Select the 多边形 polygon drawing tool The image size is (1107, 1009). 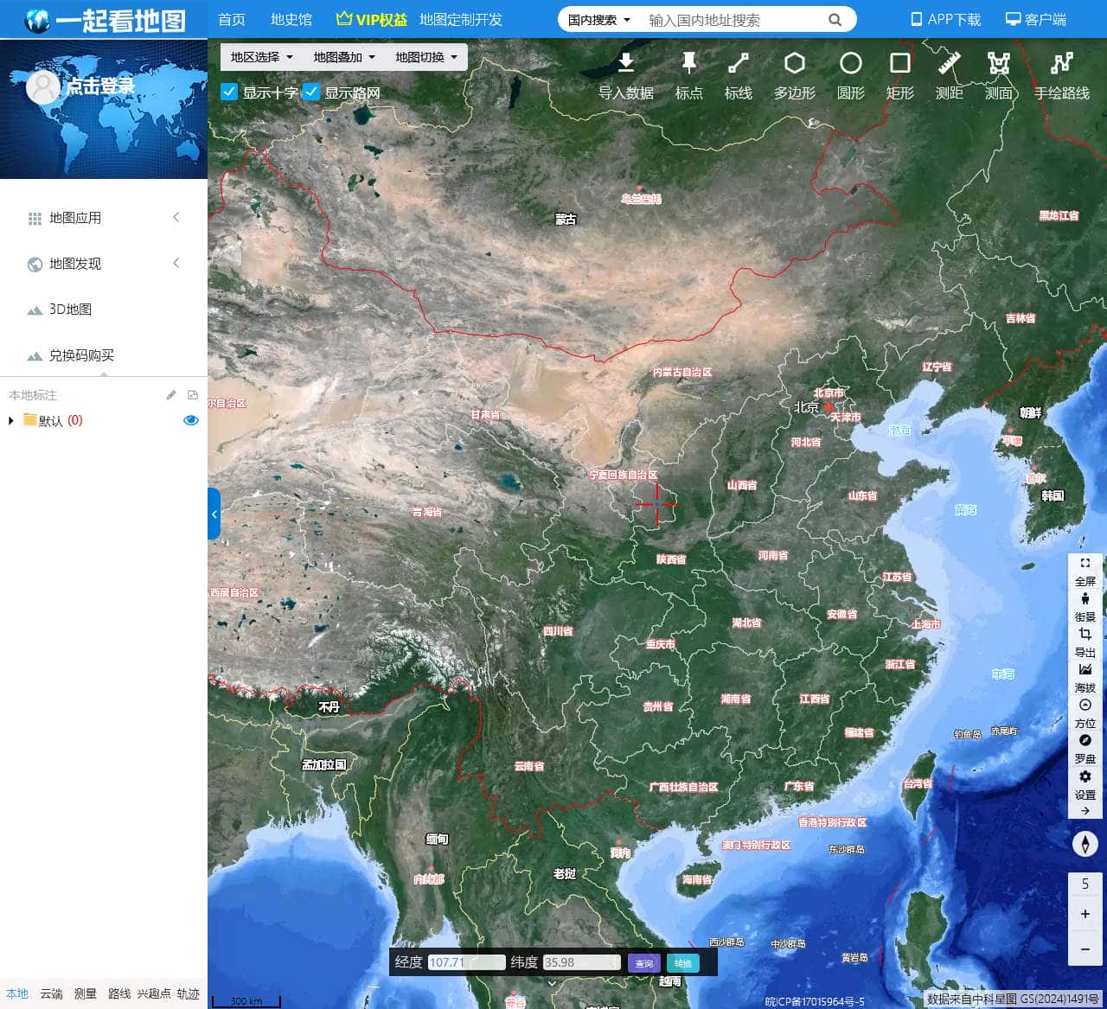click(x=794, y=65)
